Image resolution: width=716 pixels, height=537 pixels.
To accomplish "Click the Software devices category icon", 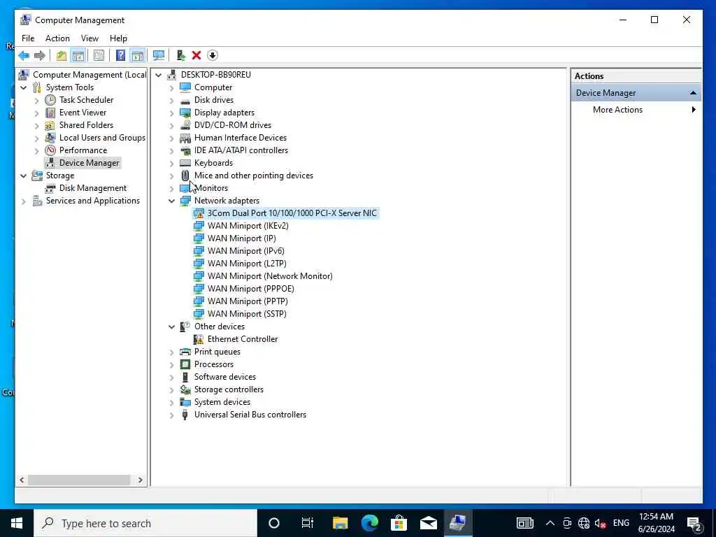I will (185, 377).
